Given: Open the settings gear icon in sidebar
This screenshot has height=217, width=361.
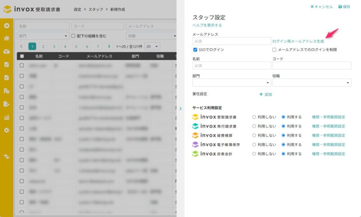Looking at the screenshot, I should [6, 130].
